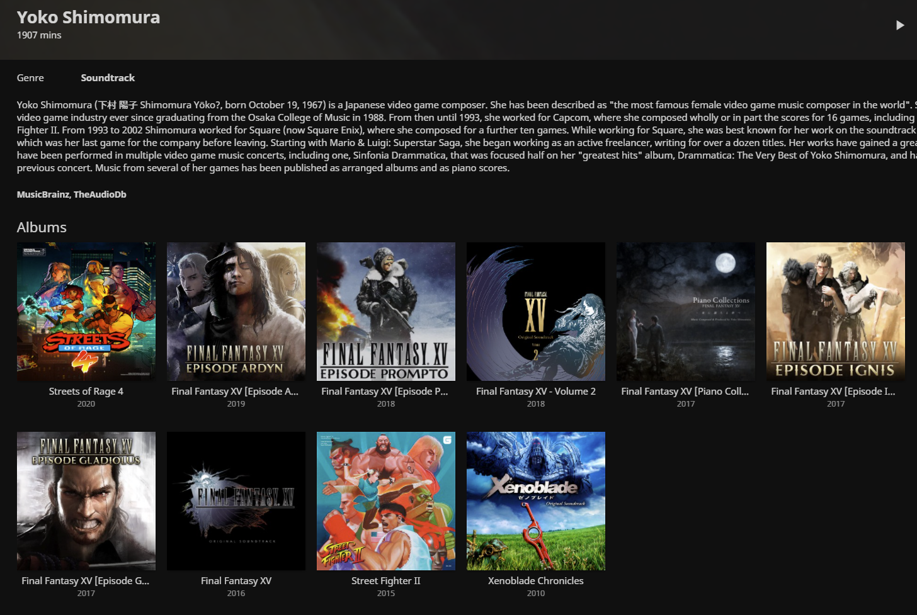Click the 'Xenoblade Chronicles' title text
The width and height of the screenshot is (917, 615).
[536, 581]
